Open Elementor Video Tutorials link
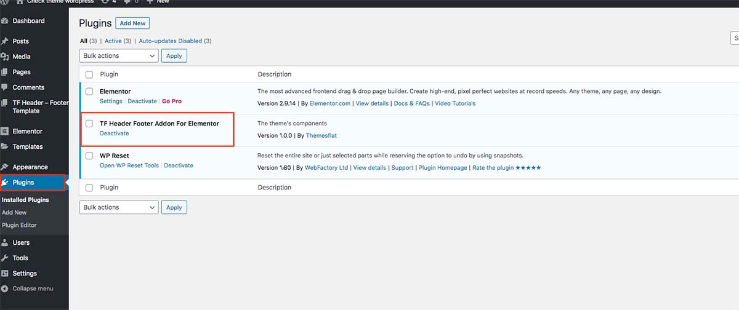The height and width of the screenshot is (310, 739). click(x=455, y=103)
